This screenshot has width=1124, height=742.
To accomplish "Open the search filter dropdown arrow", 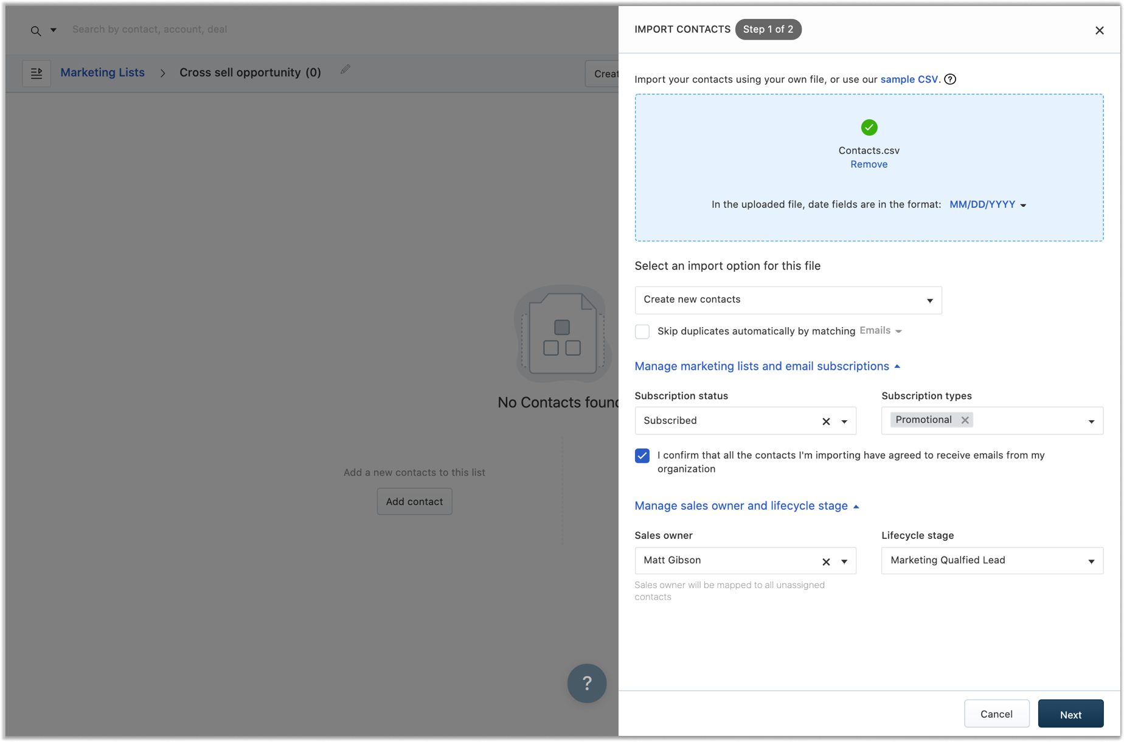I will click(x=54, y=30).
